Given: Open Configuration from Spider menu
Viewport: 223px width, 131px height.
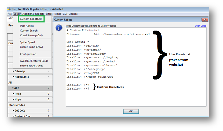Looking at the screenshot, I should 28,54.
